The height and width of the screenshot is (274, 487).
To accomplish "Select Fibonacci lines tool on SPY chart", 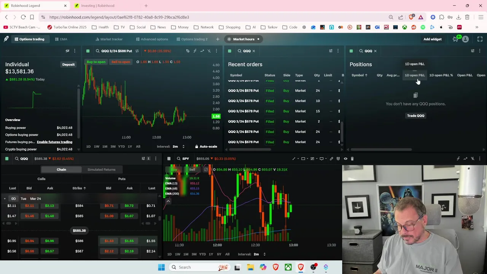I will (312, 159).
